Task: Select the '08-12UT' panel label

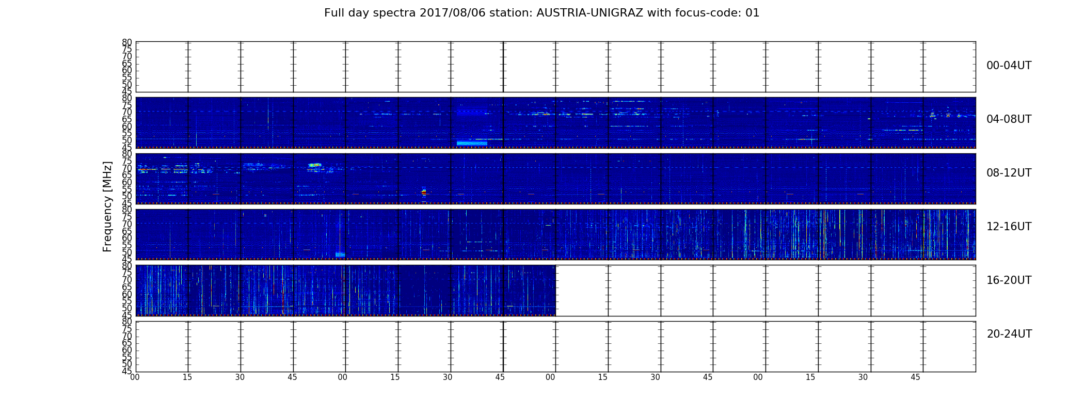Action: click(x=1009, y=173)
